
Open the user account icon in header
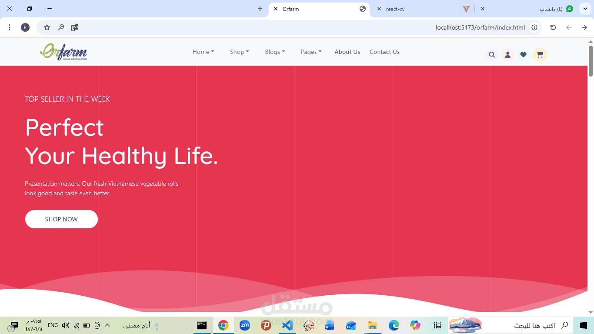coord(507,55)
